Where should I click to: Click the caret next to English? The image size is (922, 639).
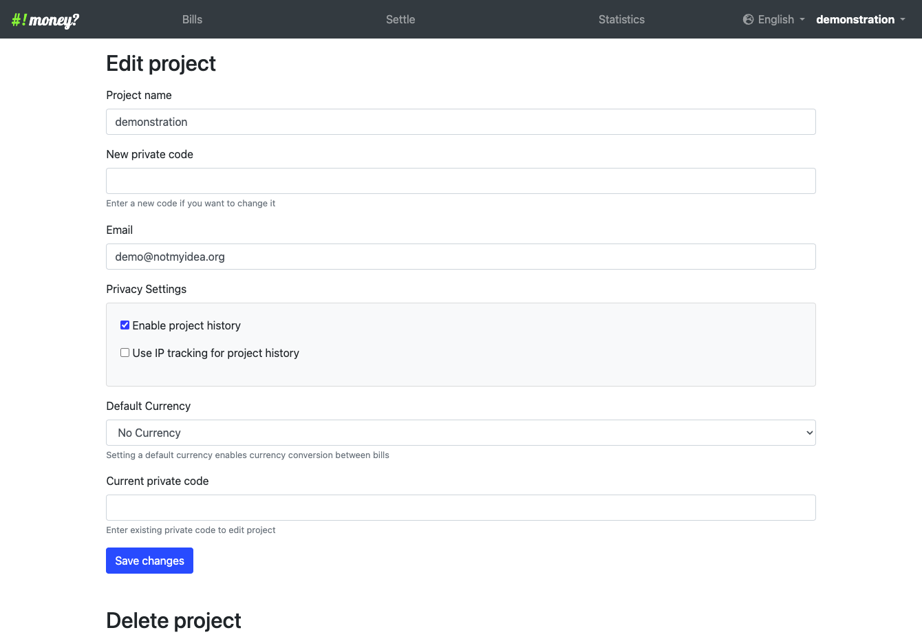[802, 20]
